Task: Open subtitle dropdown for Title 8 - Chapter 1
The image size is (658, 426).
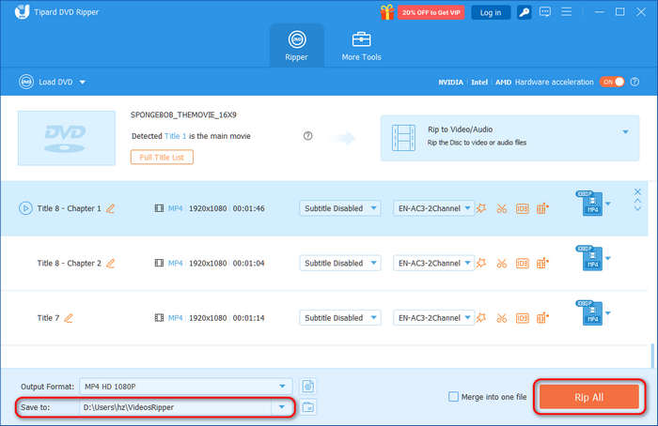Action: pyautogui.click(x=340, y=208)
